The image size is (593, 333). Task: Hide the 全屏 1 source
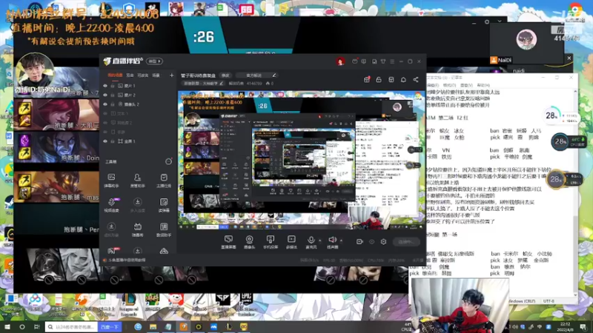(105, 141)
